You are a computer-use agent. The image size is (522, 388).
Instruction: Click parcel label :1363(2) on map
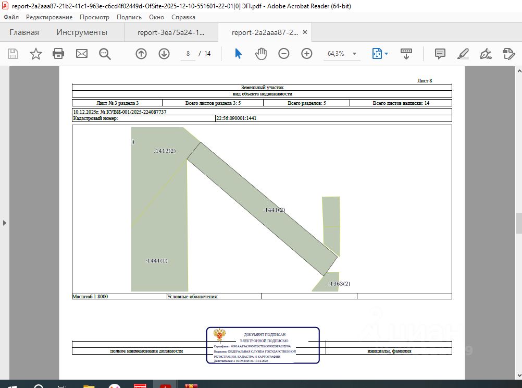[339, 284]
